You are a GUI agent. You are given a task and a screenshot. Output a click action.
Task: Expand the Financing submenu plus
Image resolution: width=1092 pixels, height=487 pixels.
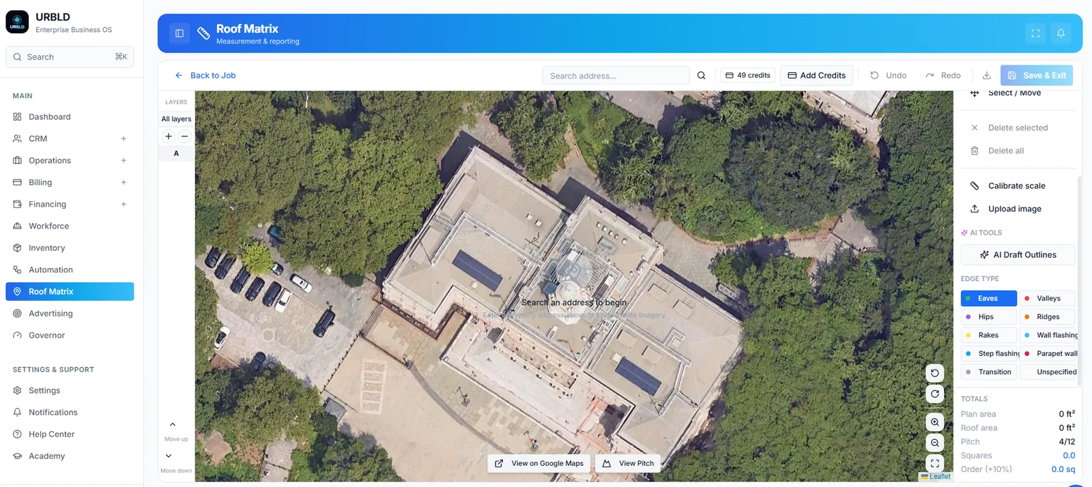click(124, 204)
